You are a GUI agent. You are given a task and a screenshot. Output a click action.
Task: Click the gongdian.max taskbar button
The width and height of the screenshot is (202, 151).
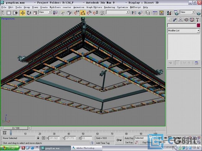click(x=55, y=148)
